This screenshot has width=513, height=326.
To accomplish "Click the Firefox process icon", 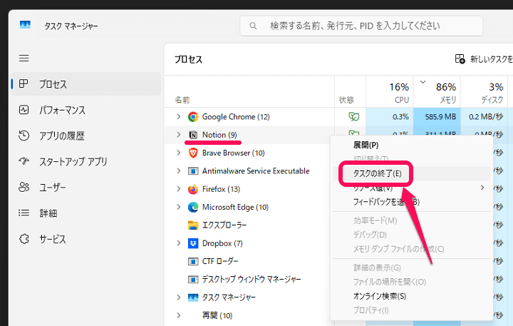I will pos(193,189).
